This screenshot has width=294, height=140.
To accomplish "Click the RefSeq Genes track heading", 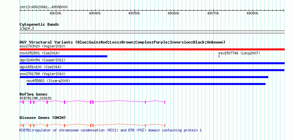I will pos(34,94).
